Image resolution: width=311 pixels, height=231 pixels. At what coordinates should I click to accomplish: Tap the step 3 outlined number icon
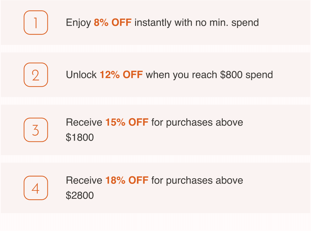click(x=36, y=130)
